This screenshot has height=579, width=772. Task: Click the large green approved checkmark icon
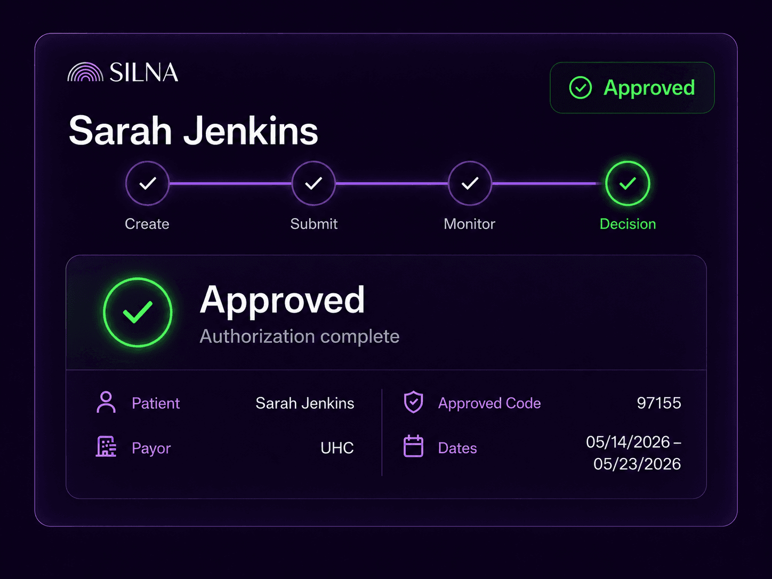pos(138,312)
